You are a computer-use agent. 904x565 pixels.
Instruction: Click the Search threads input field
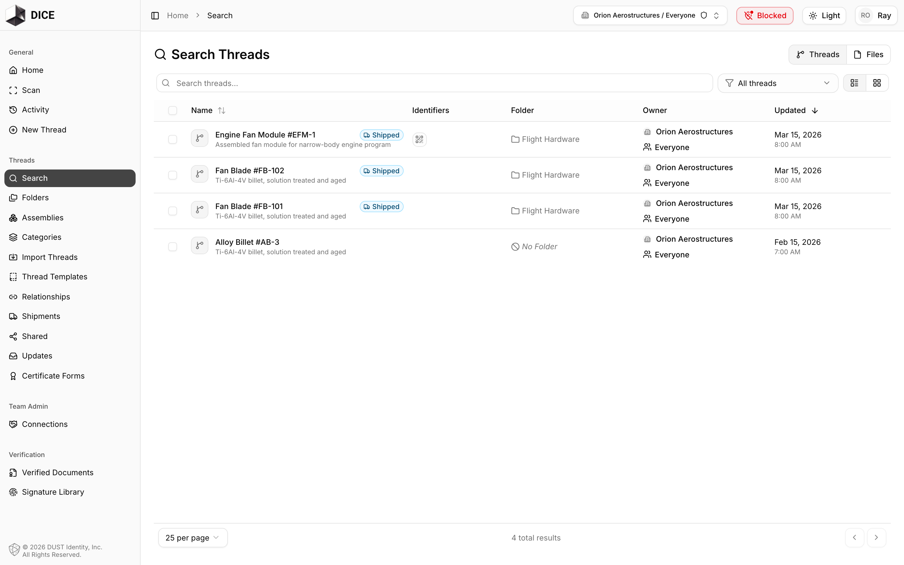(434, 83)
